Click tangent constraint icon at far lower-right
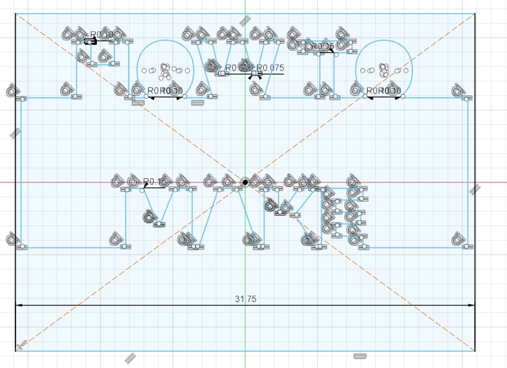This screenshot has height=368, width=507. click(458, 240)
